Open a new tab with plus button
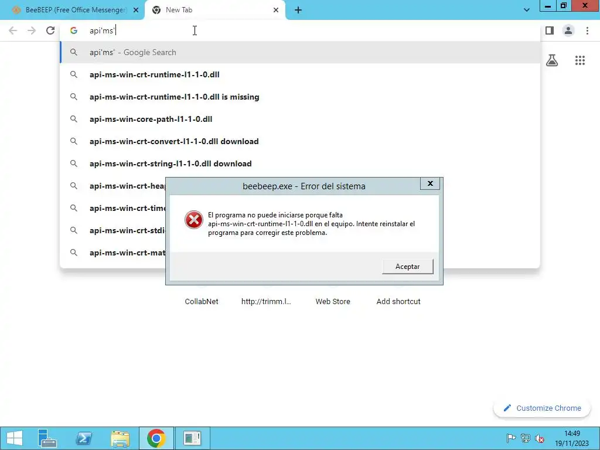Image resolution: width=600 pixels, height=450 pixels. point(298,11)
